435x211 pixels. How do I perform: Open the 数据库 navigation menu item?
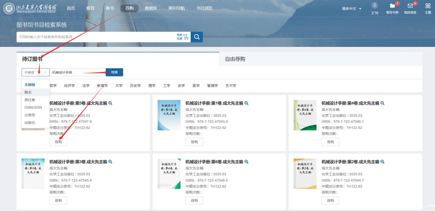[151, 8]
